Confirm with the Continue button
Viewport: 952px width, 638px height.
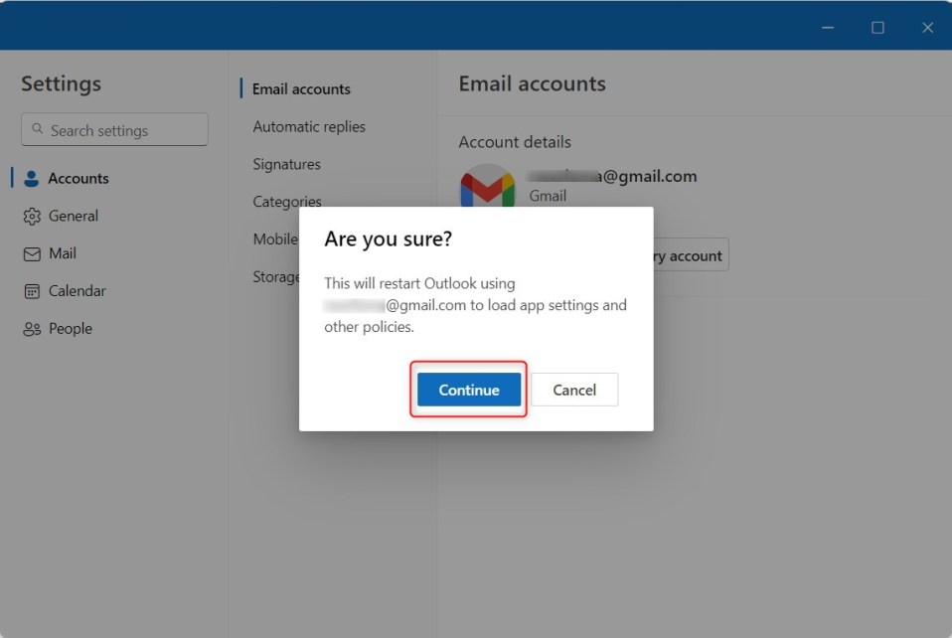click(469, 390)
